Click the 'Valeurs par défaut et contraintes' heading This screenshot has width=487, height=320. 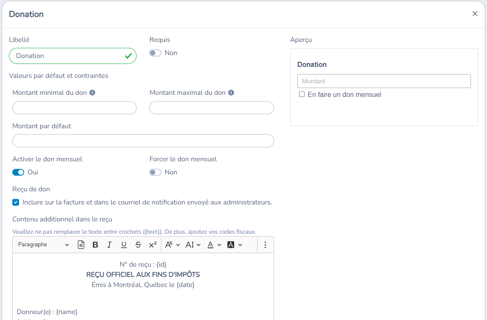[x=59, y=76]
